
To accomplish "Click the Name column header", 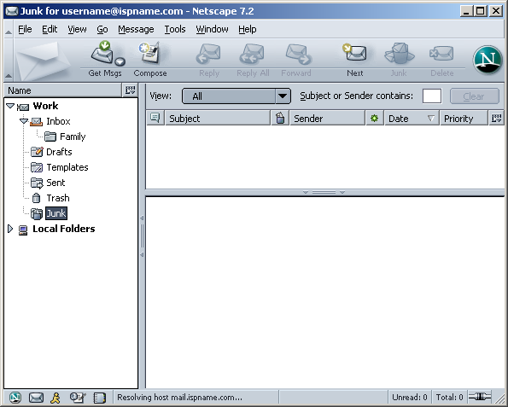I will [x=63, y=90].
